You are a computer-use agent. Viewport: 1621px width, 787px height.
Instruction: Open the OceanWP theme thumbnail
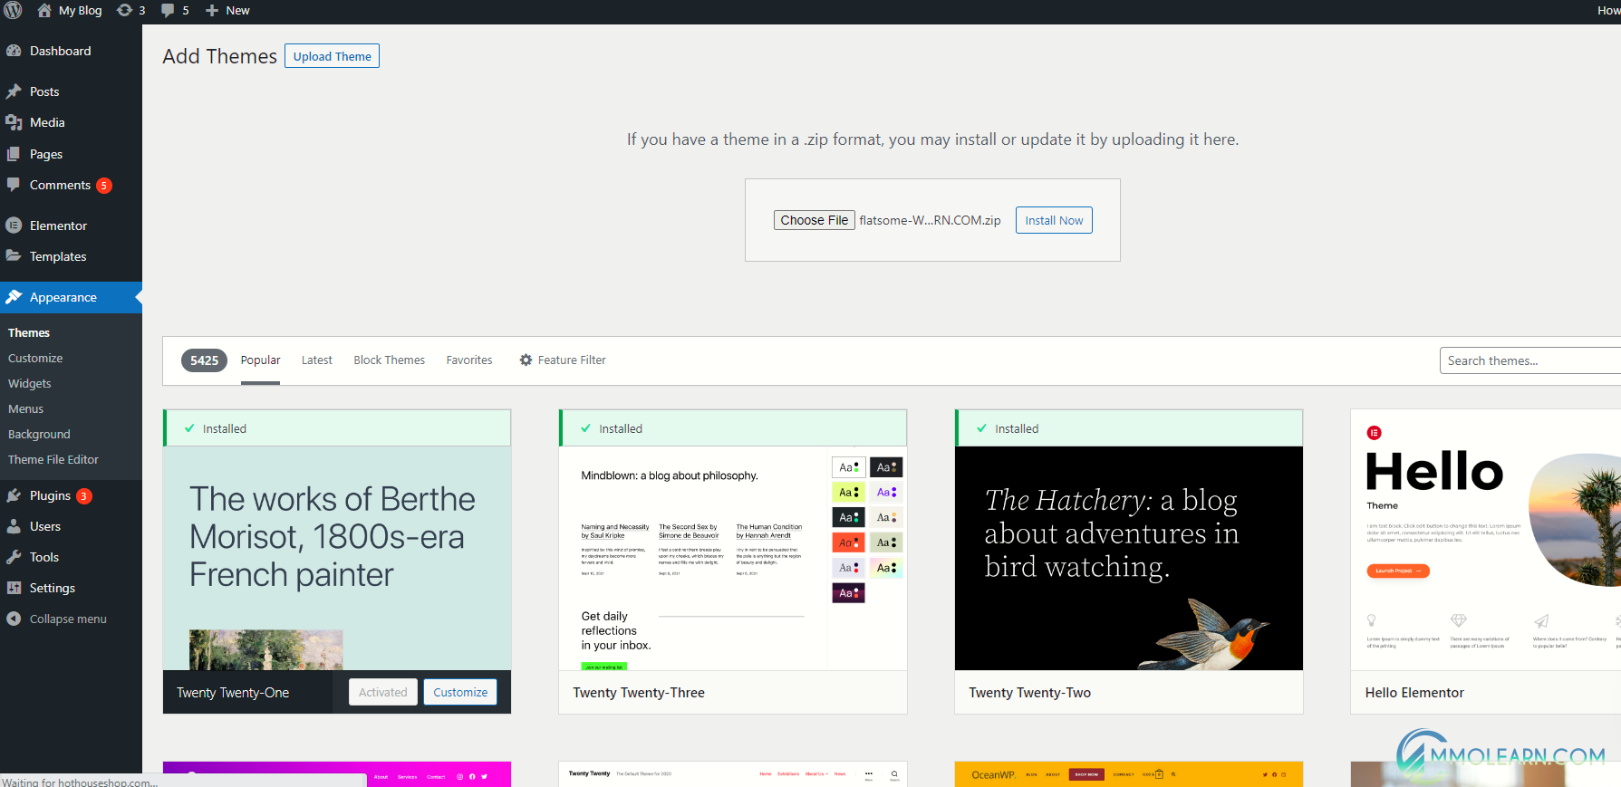click(x=1129, y=774)
